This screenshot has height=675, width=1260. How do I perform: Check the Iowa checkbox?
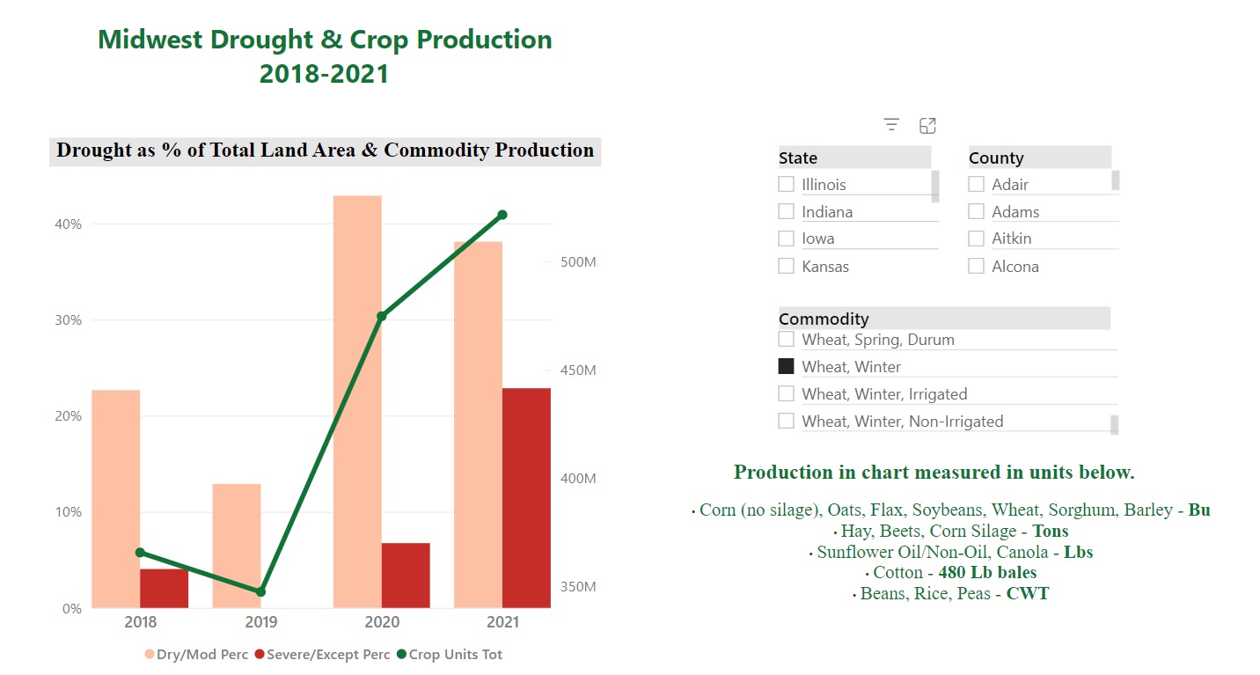click(x=786, y=238)
